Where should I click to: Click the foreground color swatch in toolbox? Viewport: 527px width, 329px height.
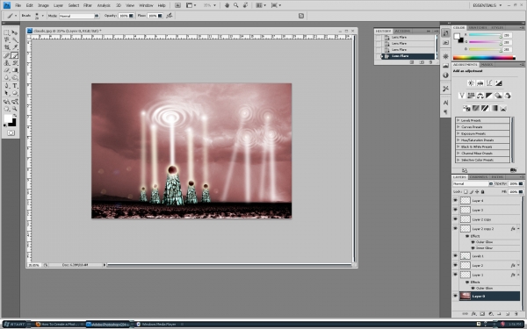pyautogui.click(x=8, y=118)
